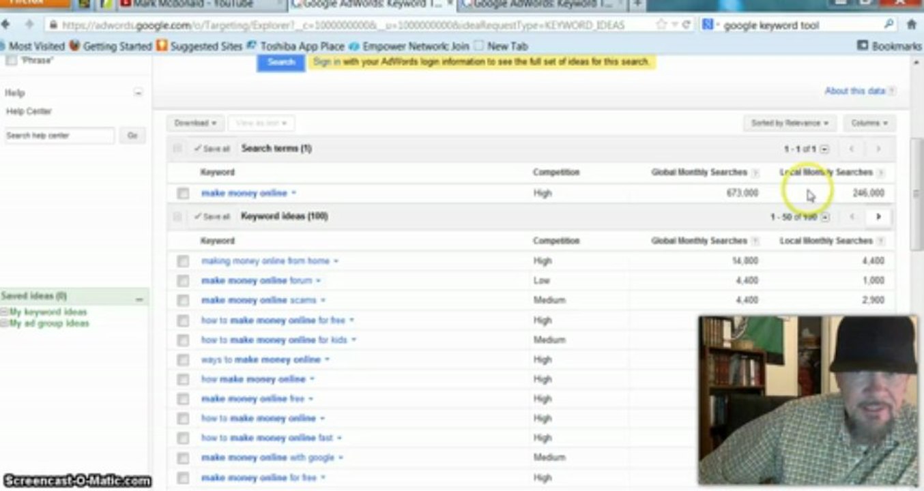Click the page scrollbar up arrow

coord(916,63)
